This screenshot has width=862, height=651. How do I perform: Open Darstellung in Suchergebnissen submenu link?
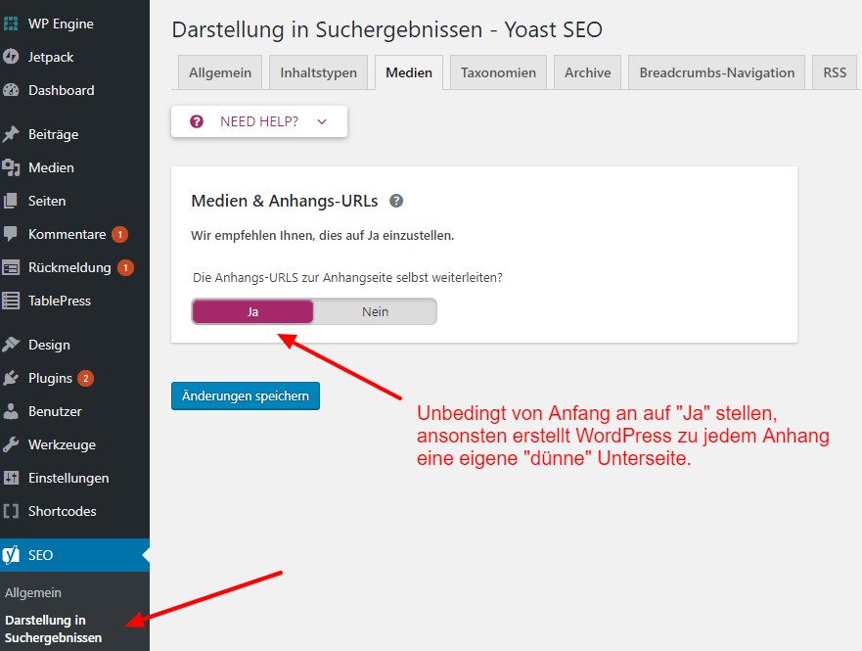54,629
